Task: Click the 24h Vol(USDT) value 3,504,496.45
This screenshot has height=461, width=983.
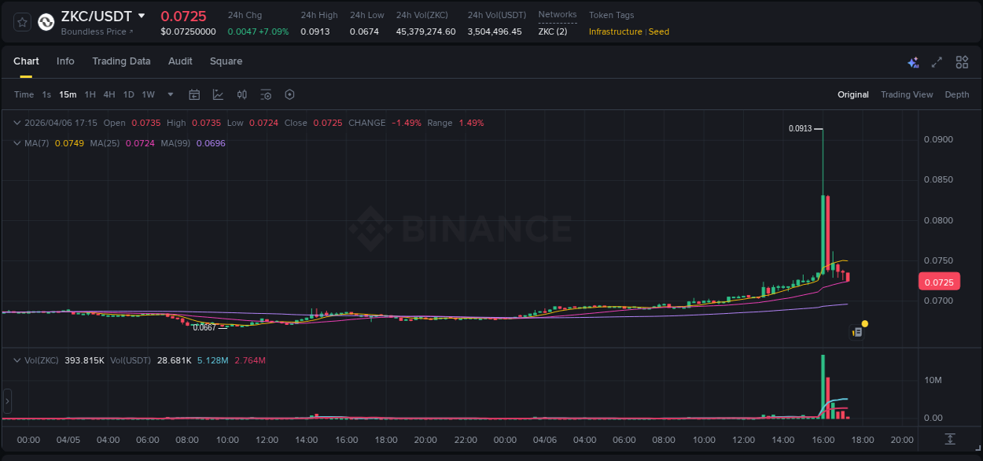Action: pyautogui.click(x=495, y=31)
